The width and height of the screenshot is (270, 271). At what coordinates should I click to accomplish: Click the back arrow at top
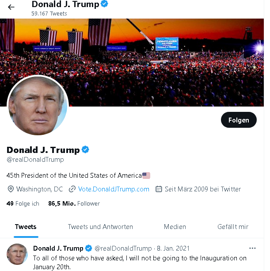(x=11, y=7)
